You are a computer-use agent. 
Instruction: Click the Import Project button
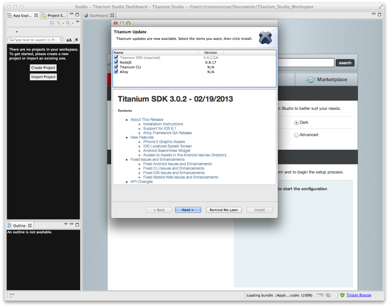point(43,77)
